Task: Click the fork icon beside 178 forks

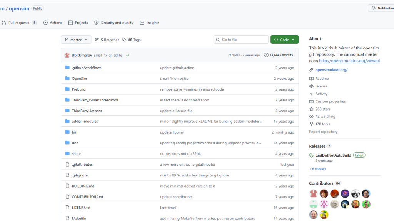Action: coord(311,124)
